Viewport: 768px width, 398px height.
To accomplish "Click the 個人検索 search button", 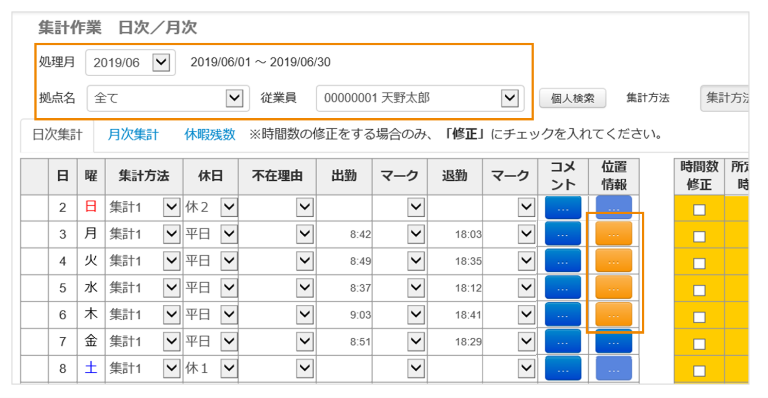I will pos(572,99).
